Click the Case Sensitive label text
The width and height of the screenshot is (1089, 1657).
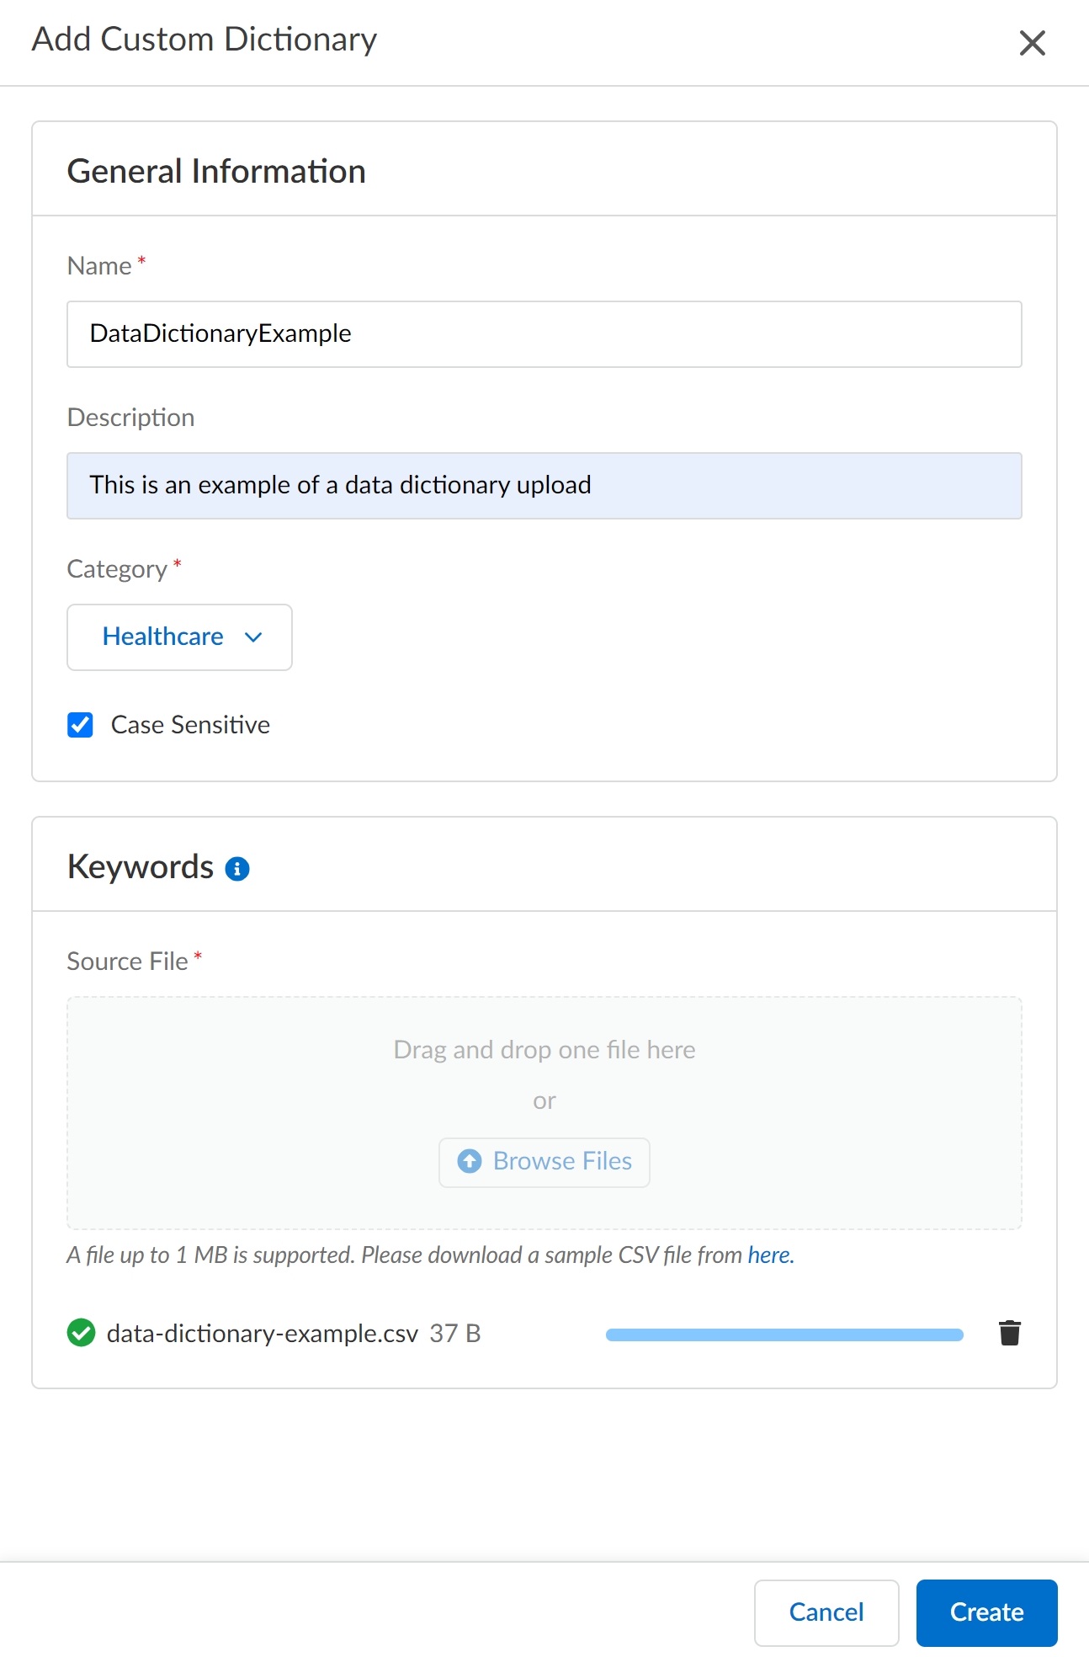coord(190,725)
